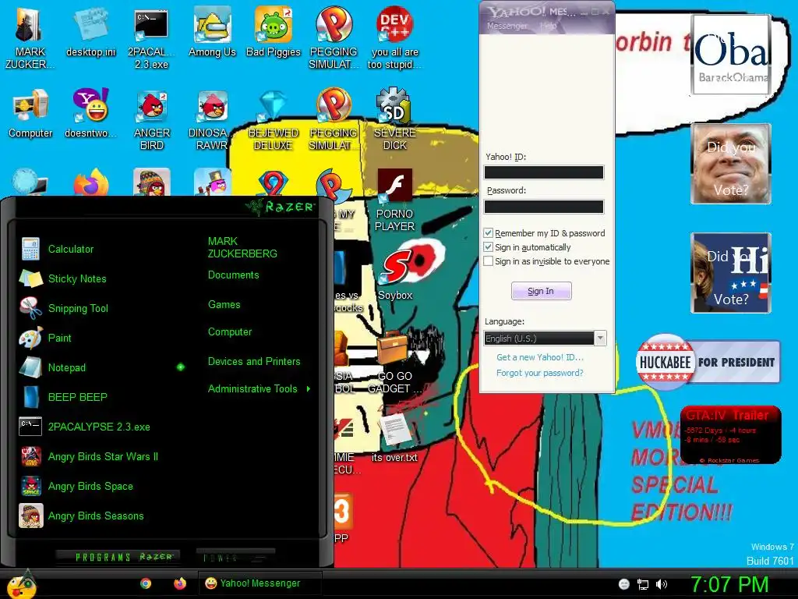Launch DINOSA RAWR desktop shortcut
This screenshot has width=798, height=599.
pyautogui.click(x=212, y=119)
